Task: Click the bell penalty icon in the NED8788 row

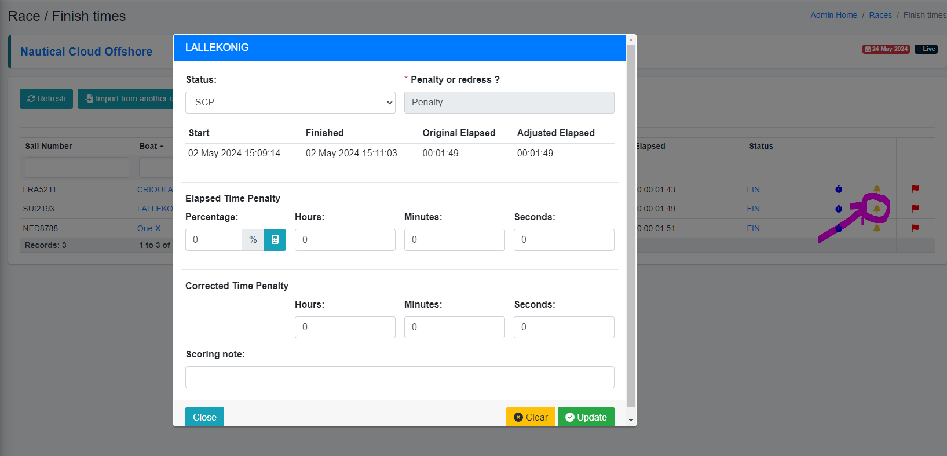Action: (877, 228)
